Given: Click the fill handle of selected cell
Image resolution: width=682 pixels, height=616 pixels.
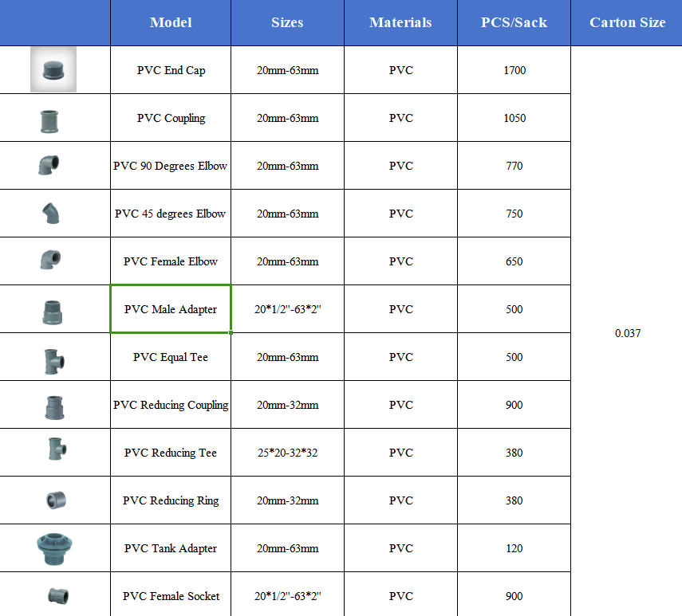Looking at the screenshot, I should (231, 333).
